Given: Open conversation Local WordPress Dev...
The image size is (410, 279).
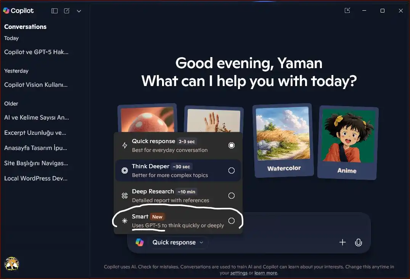Looking at the screenshot, I should click(36, 178).
